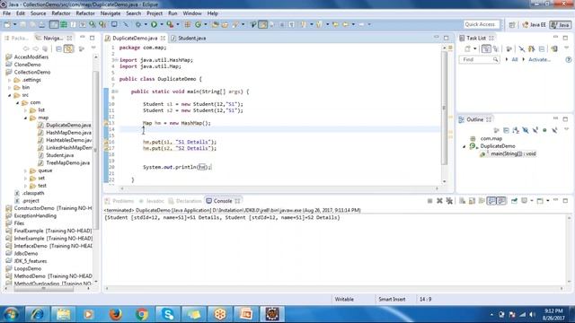The height and width of the screenshot is (323, 575).
Task: Switch to the Package Explorer tab
Action: [x=17, y=38]
